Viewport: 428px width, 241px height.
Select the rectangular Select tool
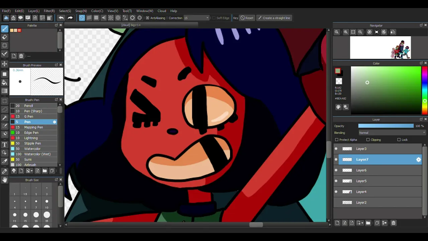coord(5,101)
